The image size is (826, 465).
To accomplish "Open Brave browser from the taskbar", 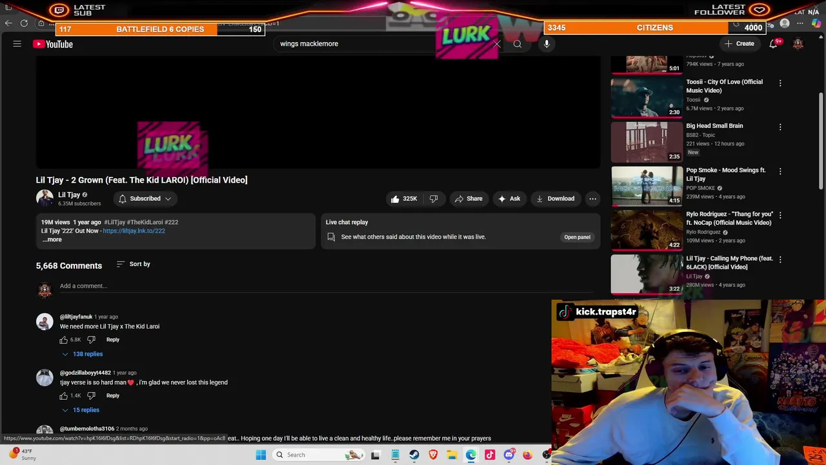I will (x=433, y=455).
